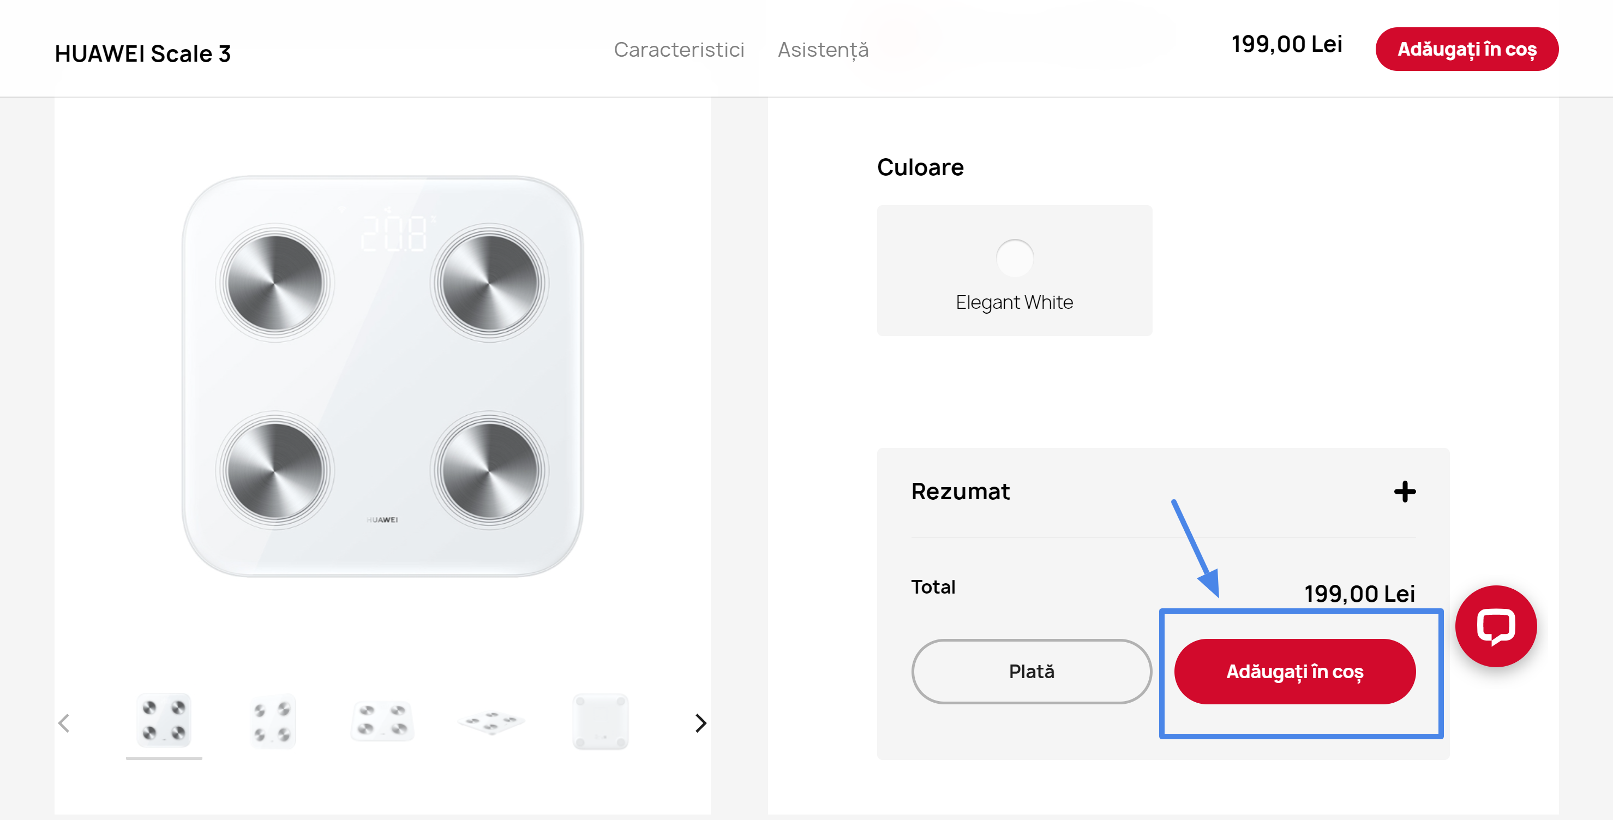
Task: Expand the Rezumat section with plus icon
Action: [x=1405, y=492]
